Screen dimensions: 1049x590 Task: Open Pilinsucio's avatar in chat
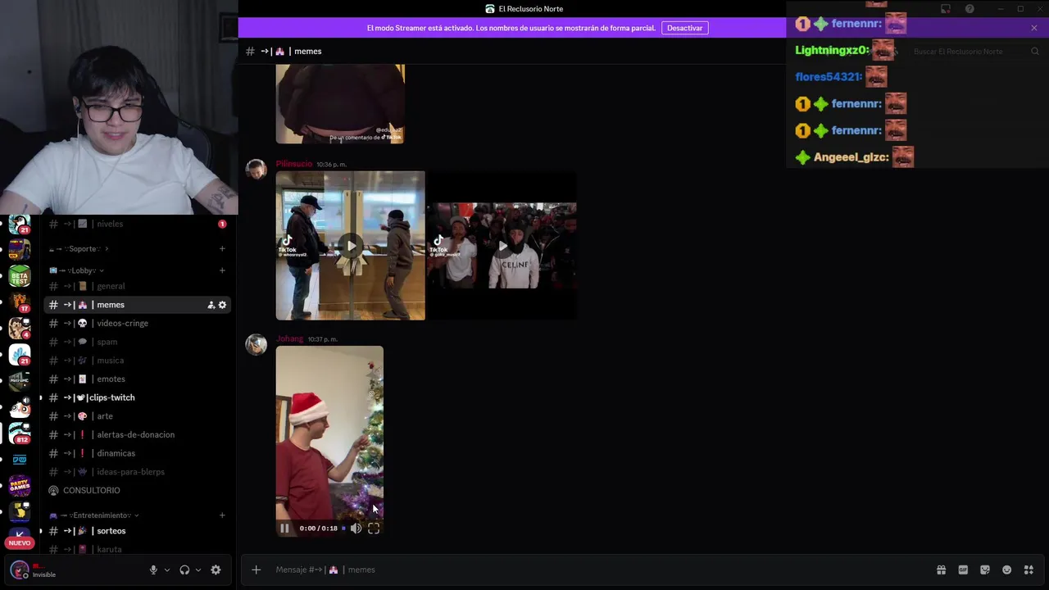click(257, 170)
